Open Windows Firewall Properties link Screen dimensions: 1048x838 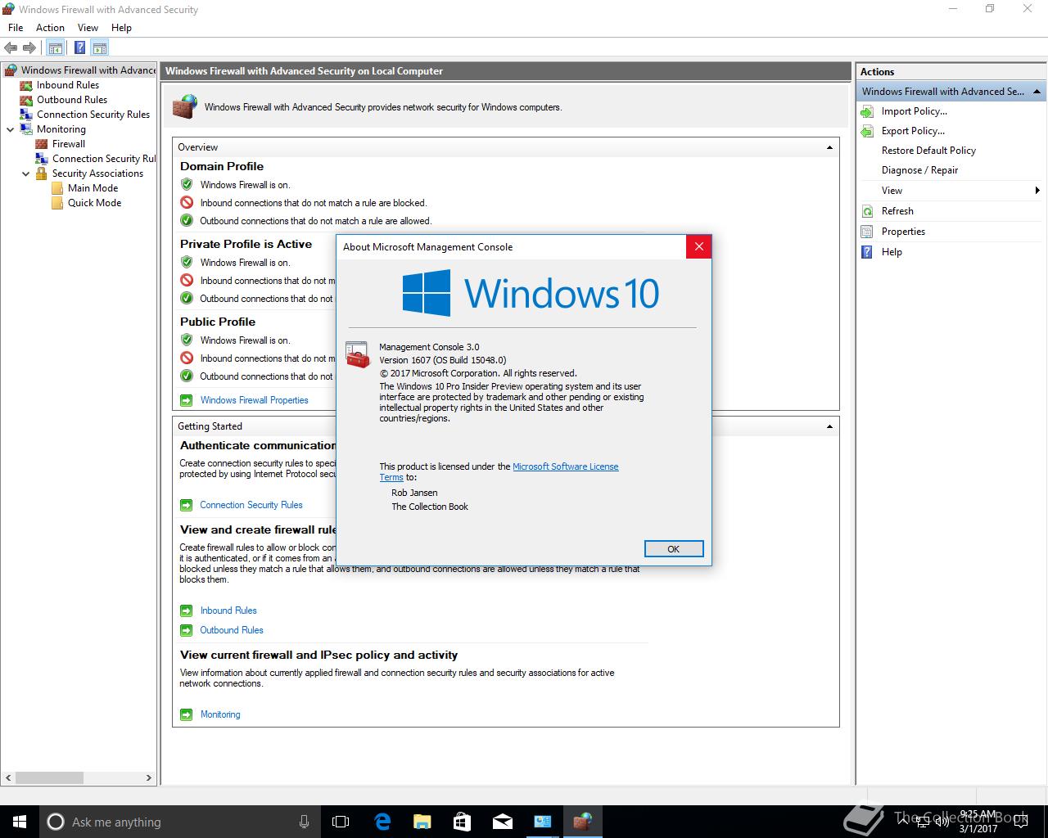(x=255, y=400)
